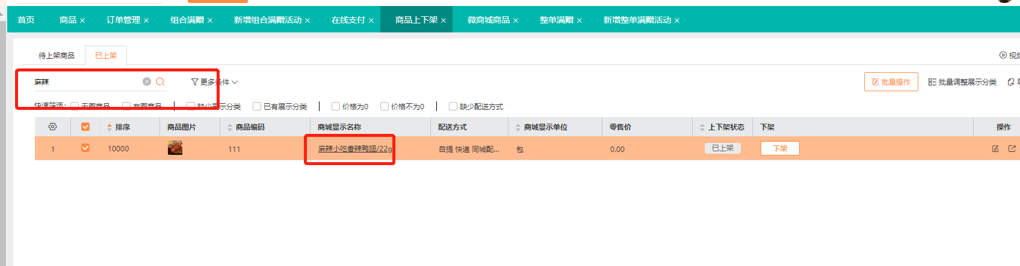Switch to the 订单管理 tab

click(x=123, y=20)
